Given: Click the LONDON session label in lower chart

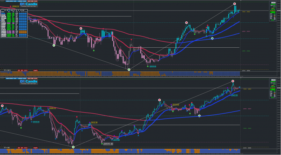Looking at the screenshot, I should pos(22,79).
